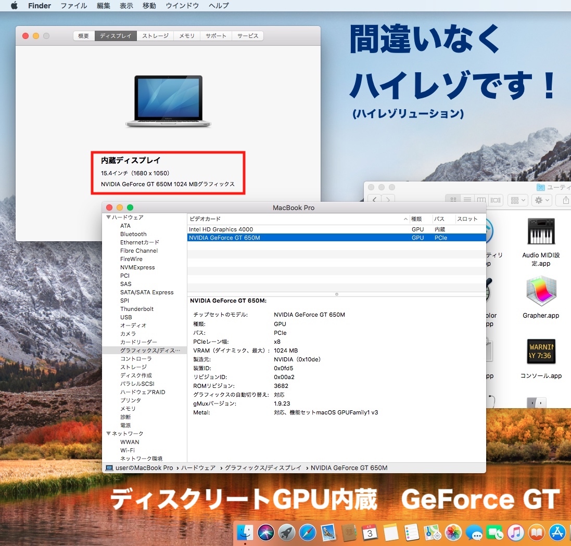Launch コンソール.app from the Utilities folder
Viewport: 571px width, 546px height.
[541, 352]
